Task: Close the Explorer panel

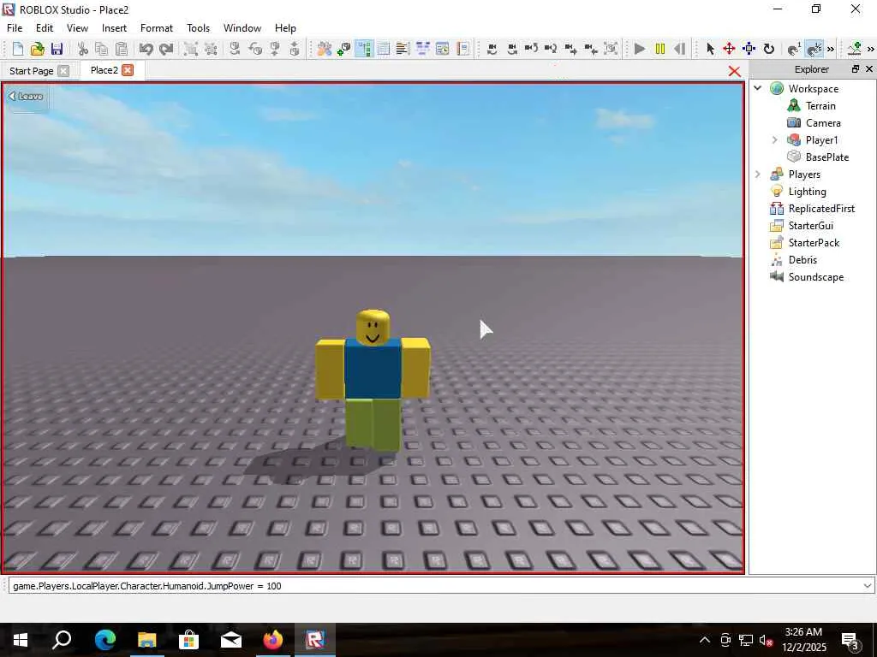Action: pos(869,68)
